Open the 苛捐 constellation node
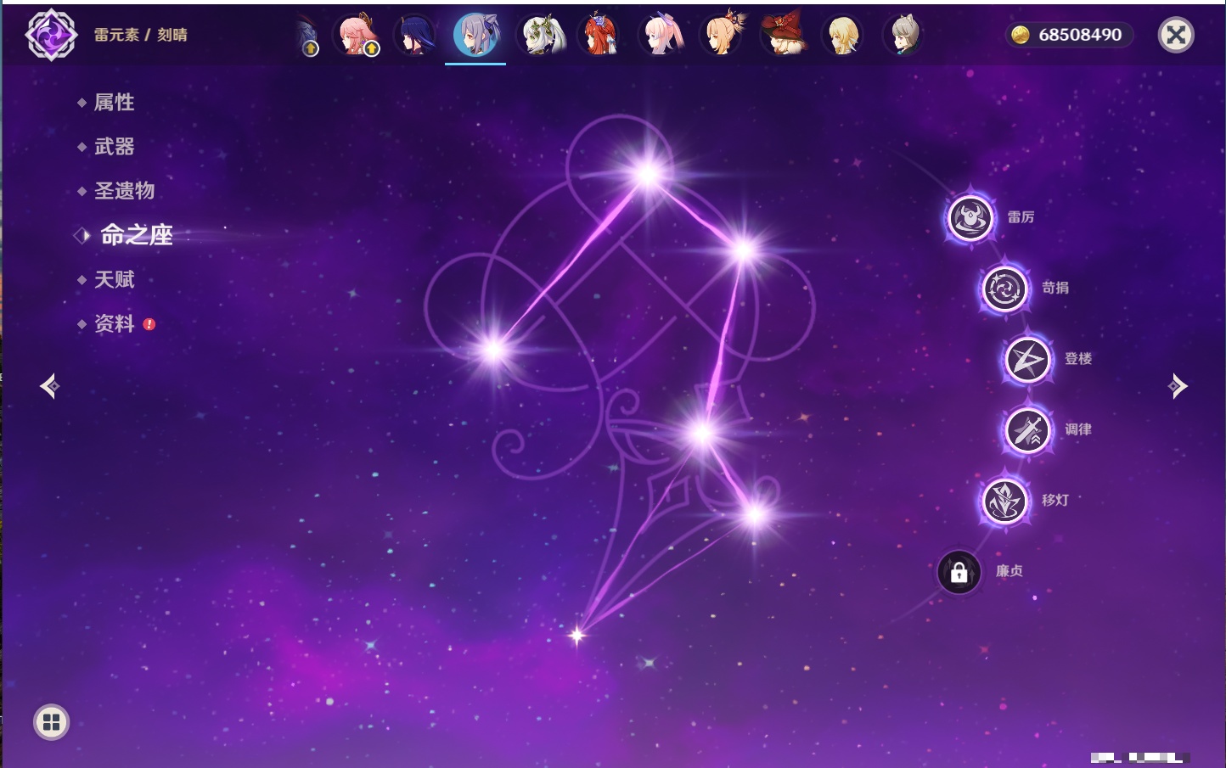Viewport: 1226px width, 768px height. pyautogui.click(x=1004, y=289)
